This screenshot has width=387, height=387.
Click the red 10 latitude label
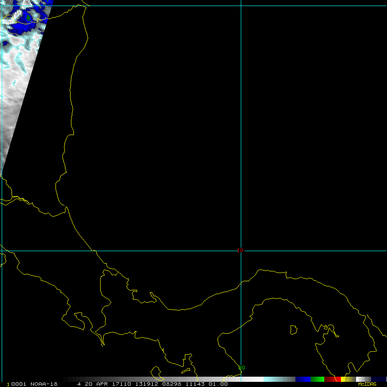(x=240, y=250)
